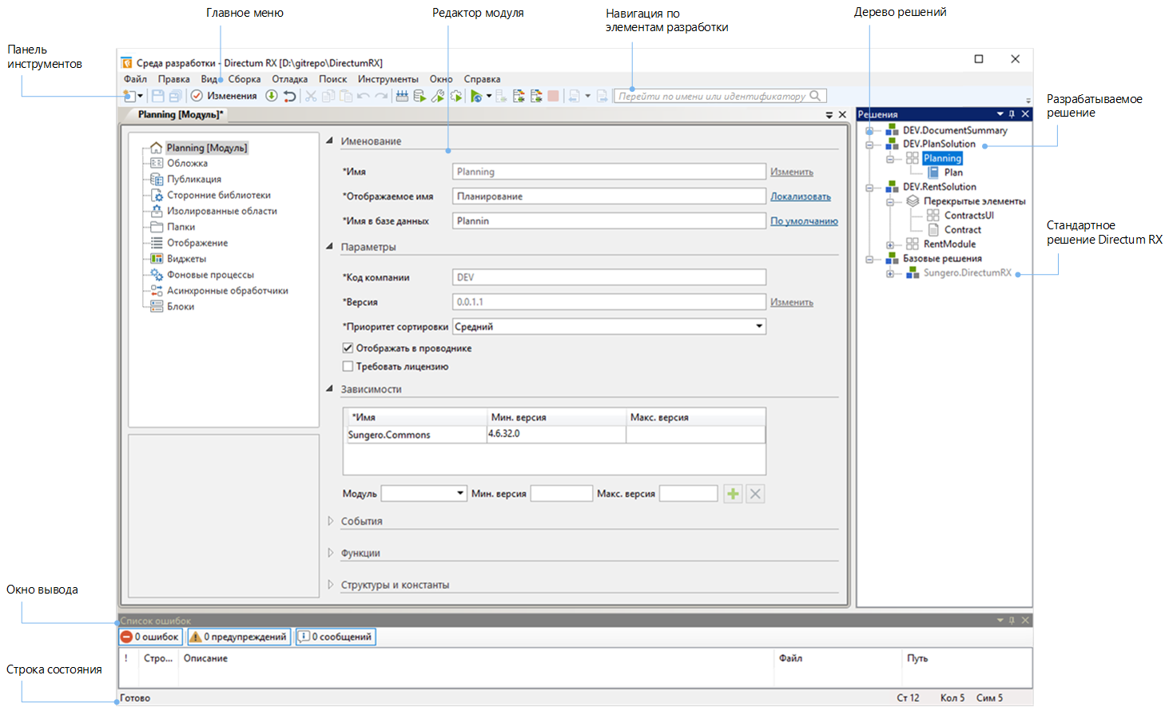Click the 0 ошибок error filter

(x=150, y=637)
